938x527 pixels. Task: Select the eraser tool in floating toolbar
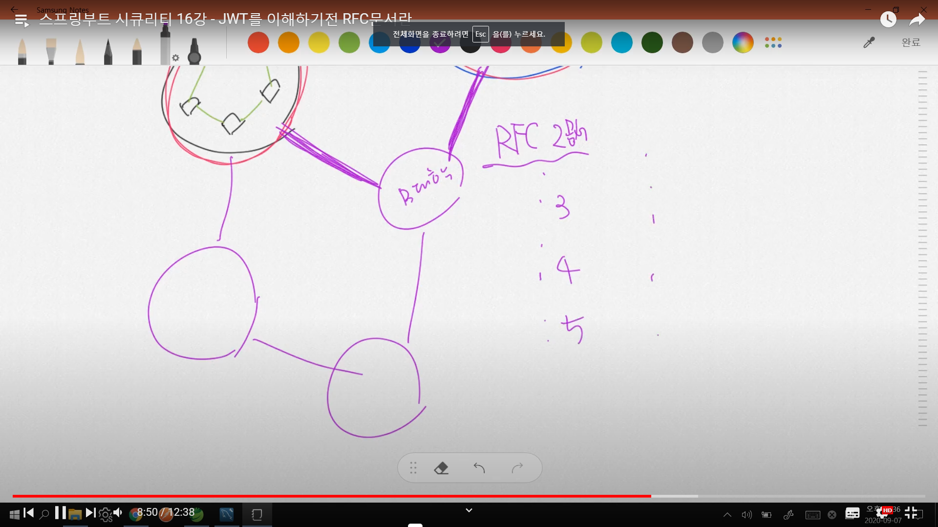[x=441, y=468]
